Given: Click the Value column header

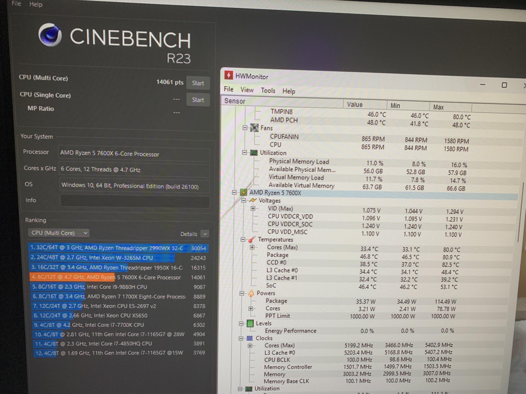Looking at the screenshot, I should click(365, 104).
